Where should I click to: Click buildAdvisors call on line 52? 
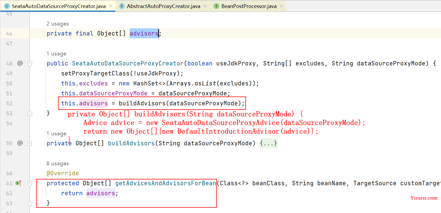tap(142, 103)
